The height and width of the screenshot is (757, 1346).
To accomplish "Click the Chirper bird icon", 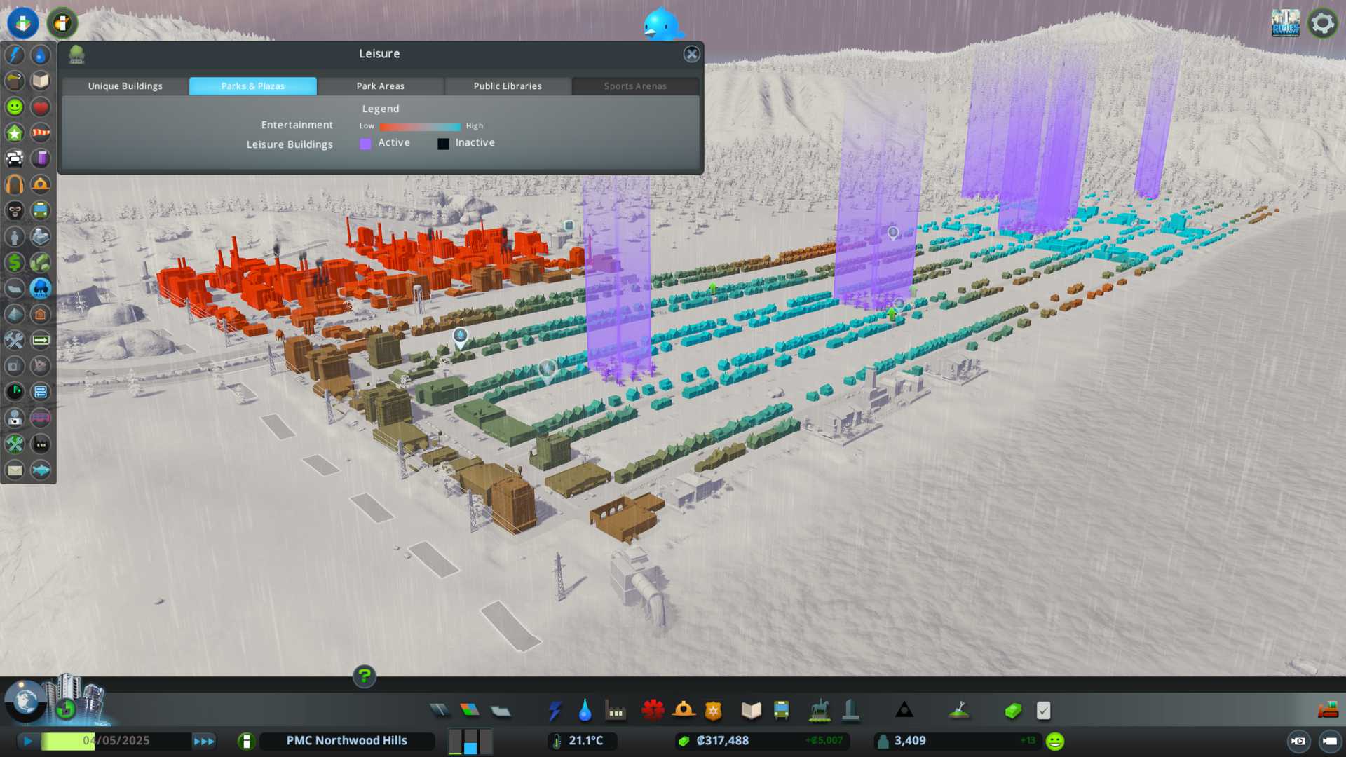I will tap(660, 25).
